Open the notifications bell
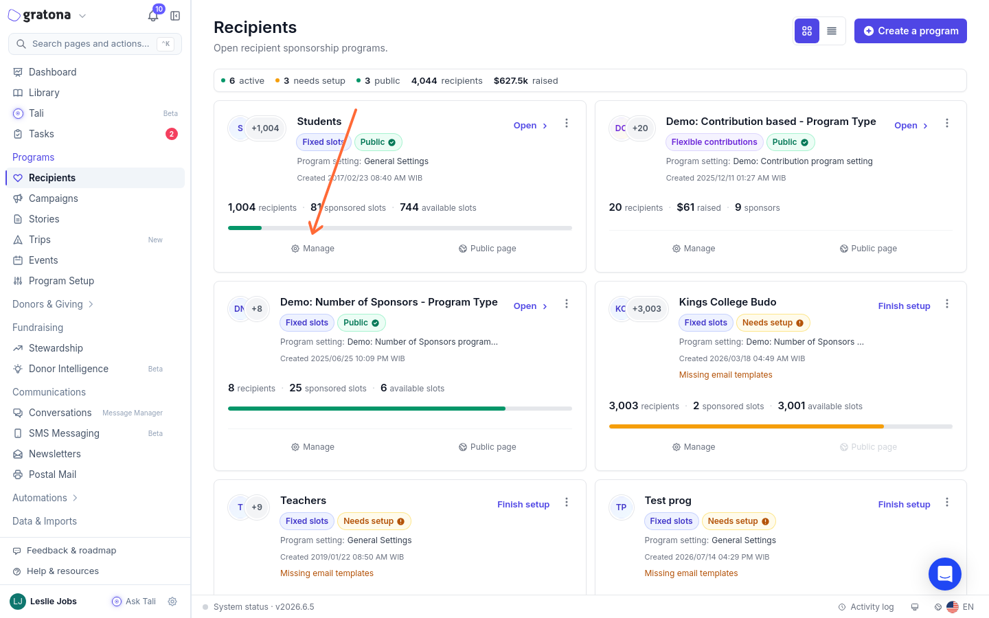Viewport: 989px width, 618px height. click(x=153, y=16)
